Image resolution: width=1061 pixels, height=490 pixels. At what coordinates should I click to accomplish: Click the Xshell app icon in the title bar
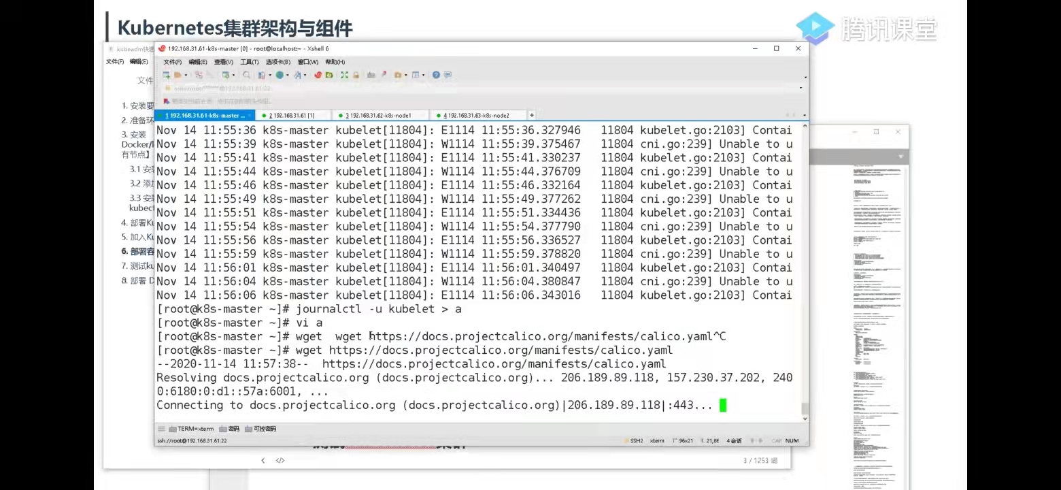[162, 48]
